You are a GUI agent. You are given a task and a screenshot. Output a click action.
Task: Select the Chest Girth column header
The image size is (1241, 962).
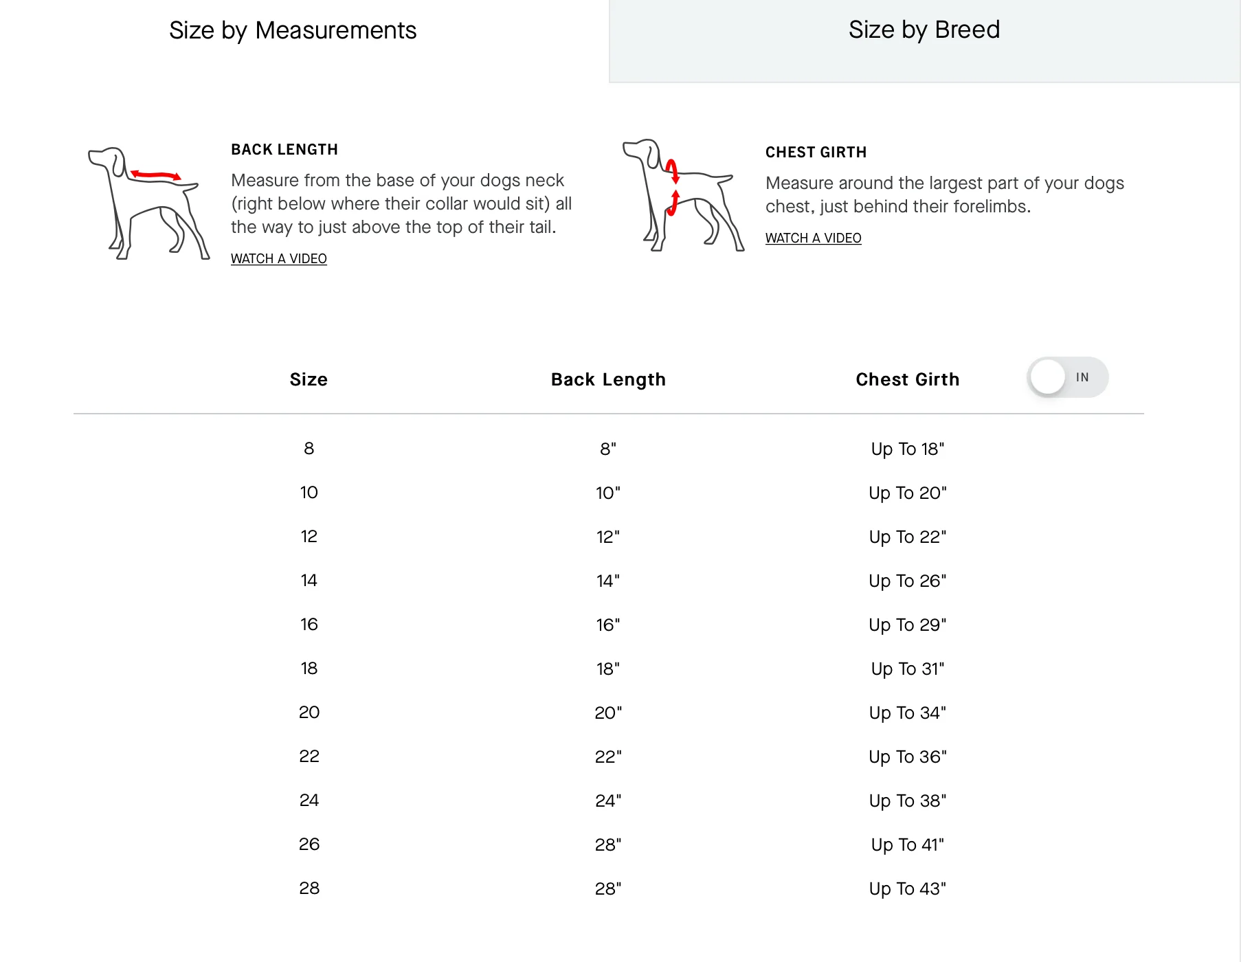tap(908, 380)
